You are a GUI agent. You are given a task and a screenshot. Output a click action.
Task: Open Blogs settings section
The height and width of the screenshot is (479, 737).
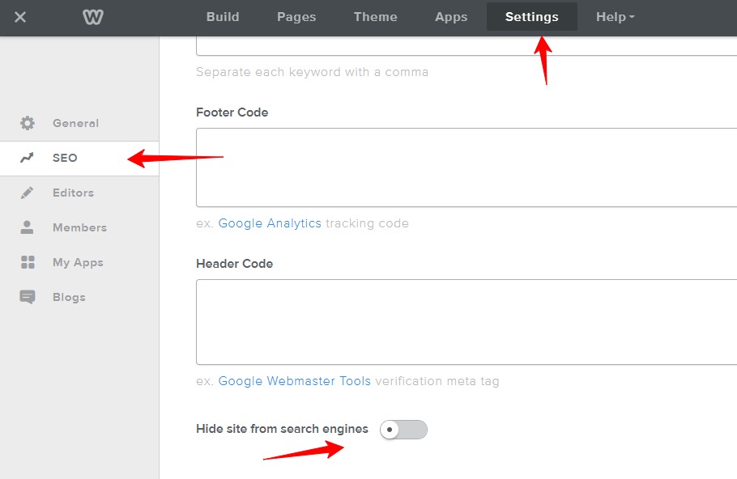pyautogui.click(x=69, y=297)
